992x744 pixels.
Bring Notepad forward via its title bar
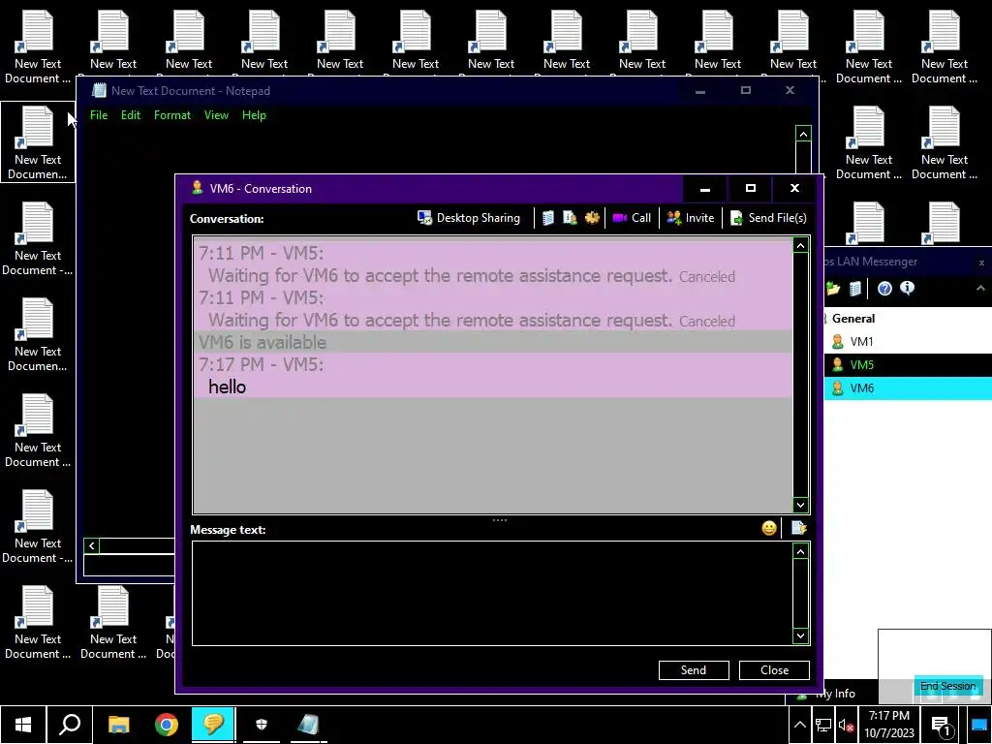coord(380,91)
